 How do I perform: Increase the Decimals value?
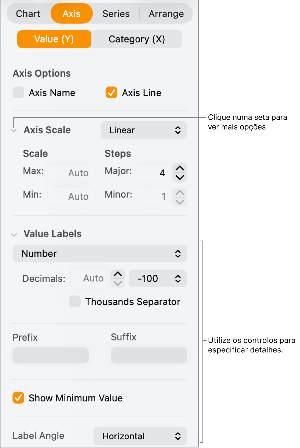[x=118, y=274]
